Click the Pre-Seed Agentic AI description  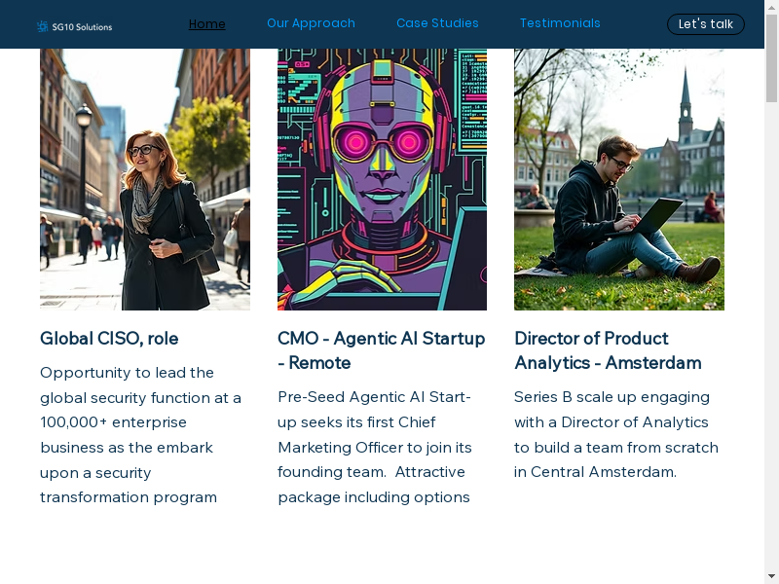click(x=375, y=447)
